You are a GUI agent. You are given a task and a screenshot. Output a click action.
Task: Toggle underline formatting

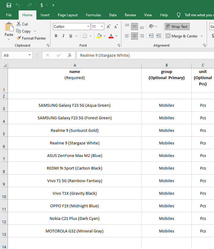(x=71, y=36)
